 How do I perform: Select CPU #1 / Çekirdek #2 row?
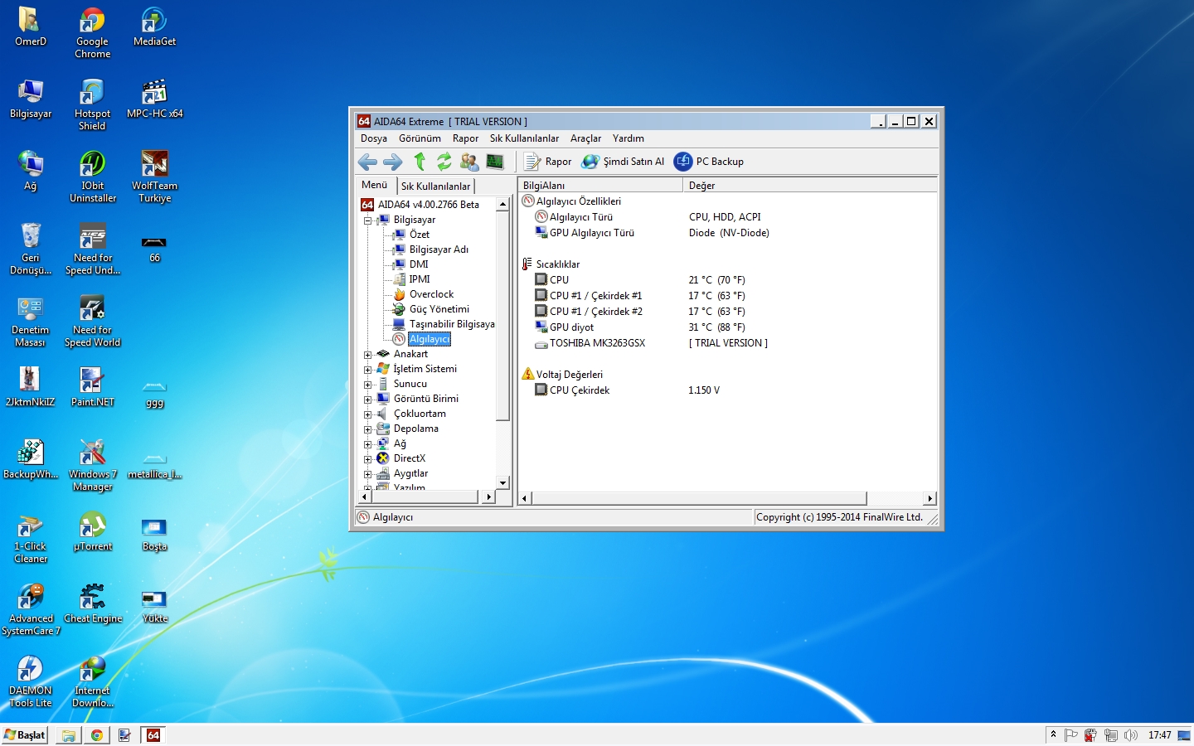tap(727, 312)
